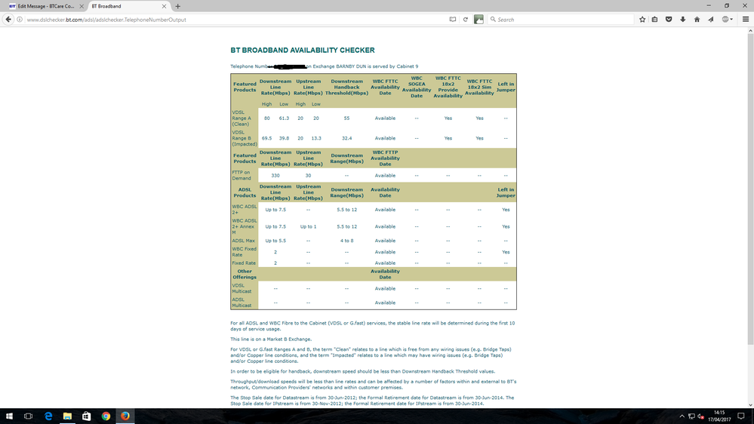This screenshot has height=424, width=754.
Task: Go to Firefox Home page icon
Action: coord(697,19)
